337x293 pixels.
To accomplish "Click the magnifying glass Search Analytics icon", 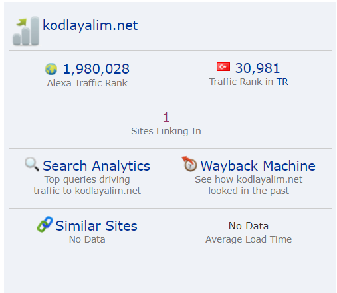I will (x=32, y=164).
